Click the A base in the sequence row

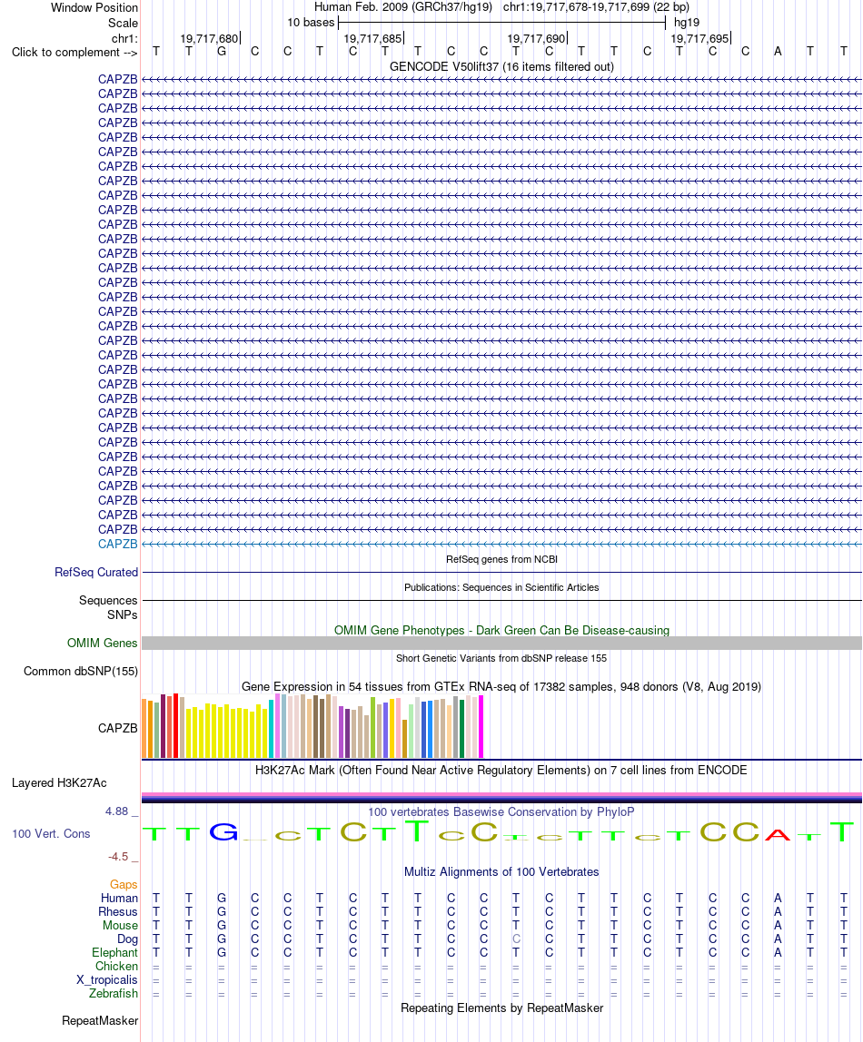778,51
